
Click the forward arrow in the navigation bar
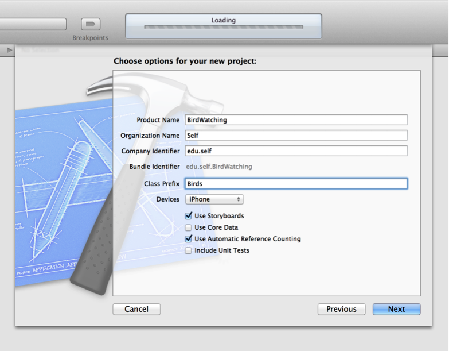point(10,51)
